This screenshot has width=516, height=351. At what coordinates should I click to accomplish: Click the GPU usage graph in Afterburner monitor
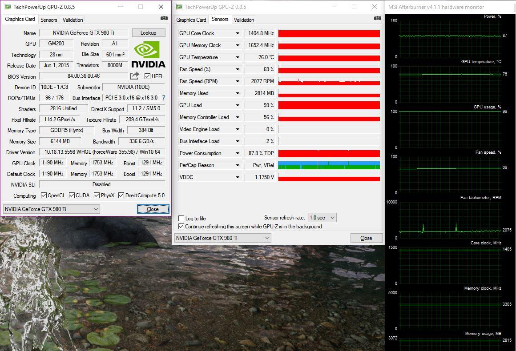[x=450, y=129]
